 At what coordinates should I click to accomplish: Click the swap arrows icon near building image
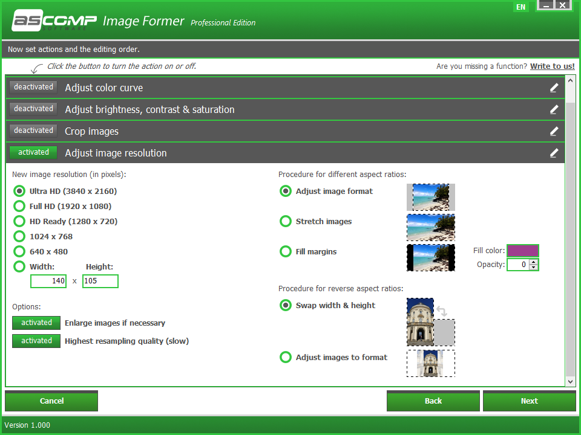point(442,311)
